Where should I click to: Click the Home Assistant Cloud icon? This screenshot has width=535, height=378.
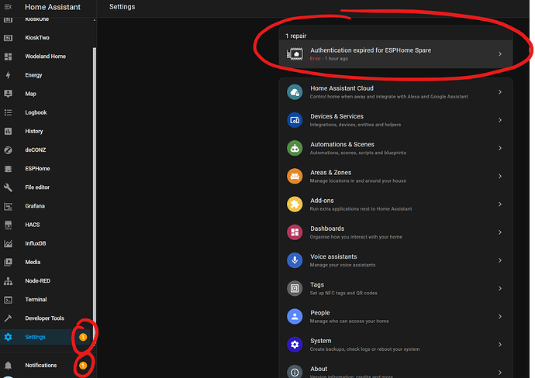(x=295, y=92)
